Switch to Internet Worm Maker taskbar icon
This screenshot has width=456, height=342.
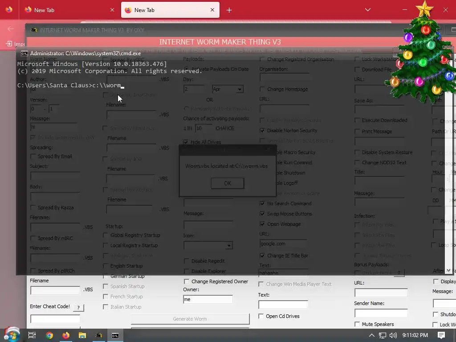click(x=99, y=335)
